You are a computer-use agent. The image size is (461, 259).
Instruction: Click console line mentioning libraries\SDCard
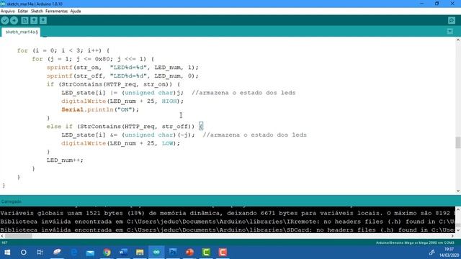coord(228,230)
